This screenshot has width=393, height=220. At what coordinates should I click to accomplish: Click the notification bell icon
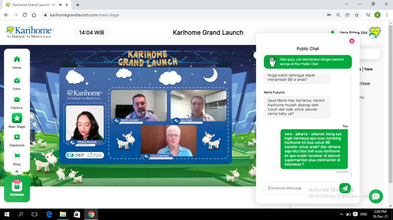pyautogui.click(x=333, y=32)
